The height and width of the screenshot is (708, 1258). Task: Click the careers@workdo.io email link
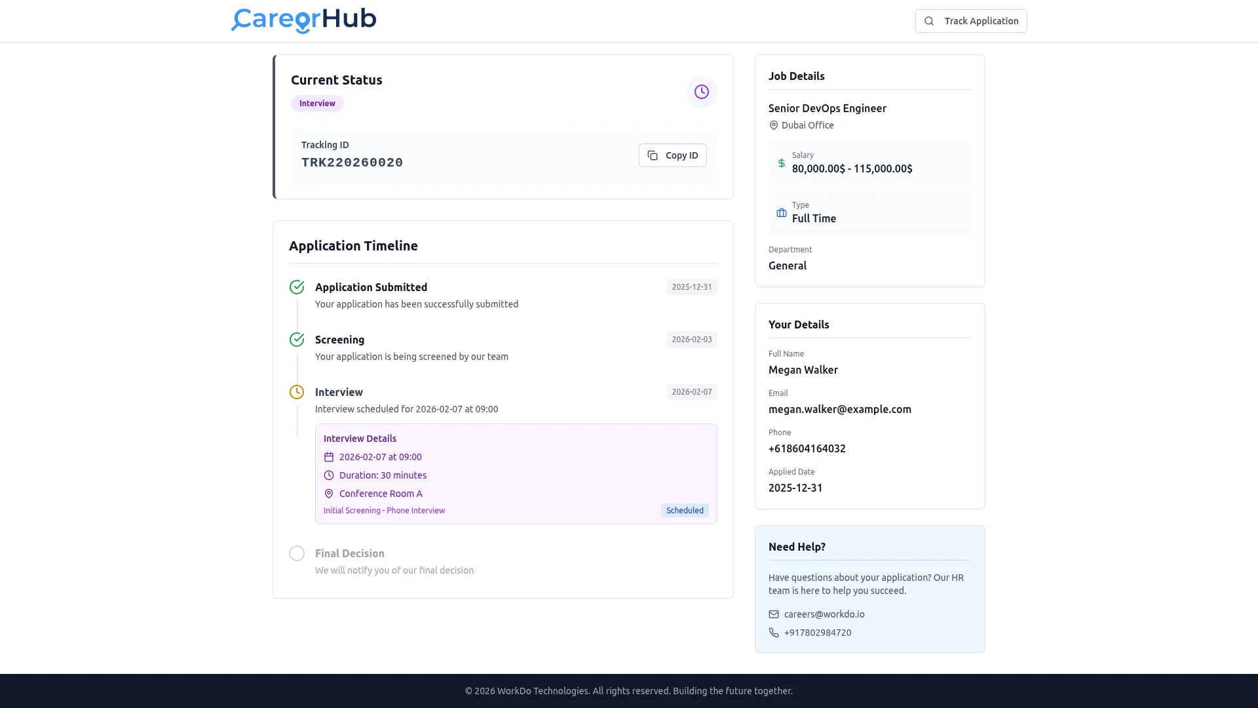[824, 614]
